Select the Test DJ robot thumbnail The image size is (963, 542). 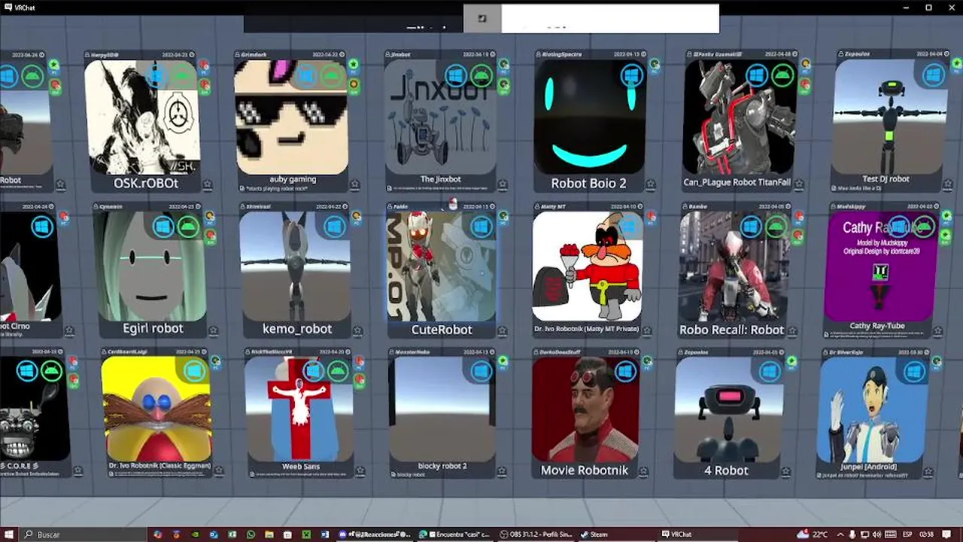(889, 117)
